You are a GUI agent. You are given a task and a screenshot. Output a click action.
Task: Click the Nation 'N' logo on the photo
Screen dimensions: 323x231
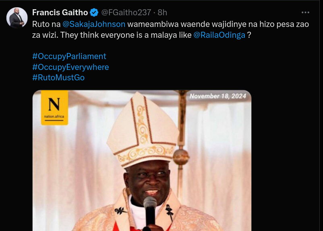pyautogui.click(x=54, y=104)
